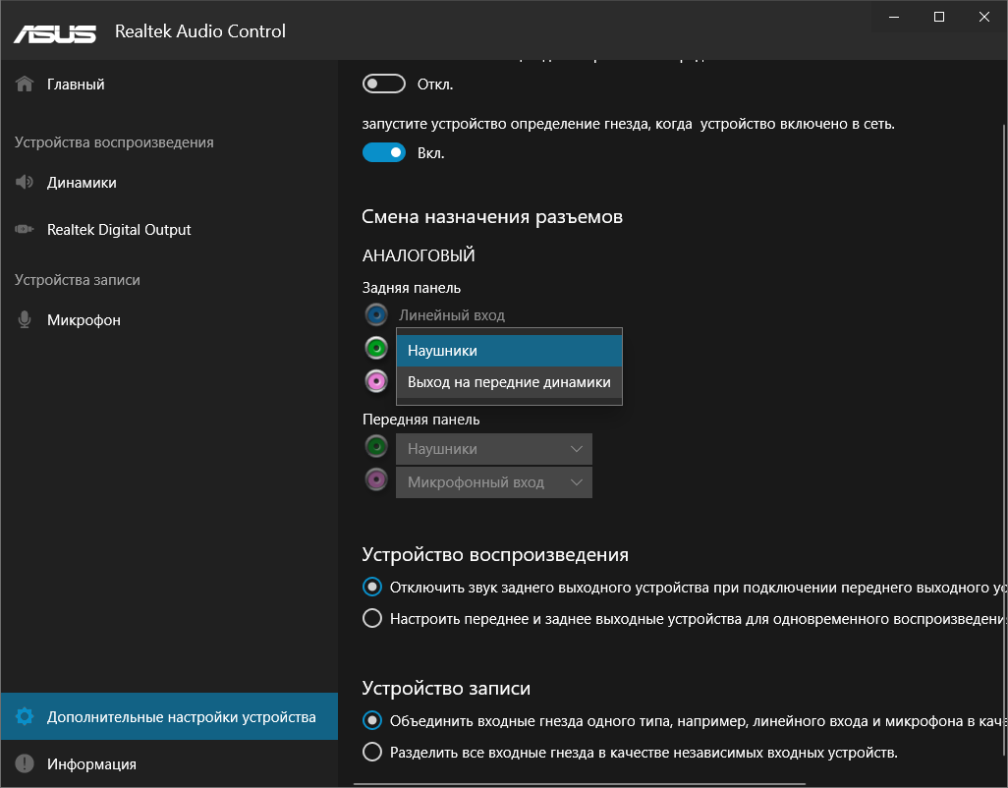
Task: Expand the Микрофонный вход dropdown
Action: pyautogui.click(x=493, y=482)
